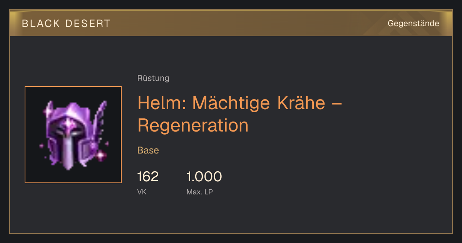Select the Rüstung category label
The height and width of the screenshot is (243, 462).
pyautogui.click(x=153, y=78)
